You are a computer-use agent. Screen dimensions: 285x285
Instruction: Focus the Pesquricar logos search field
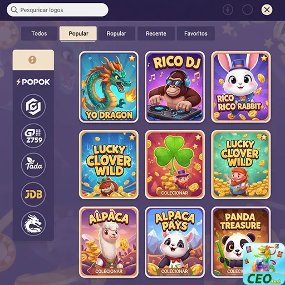tap(57, 10)
